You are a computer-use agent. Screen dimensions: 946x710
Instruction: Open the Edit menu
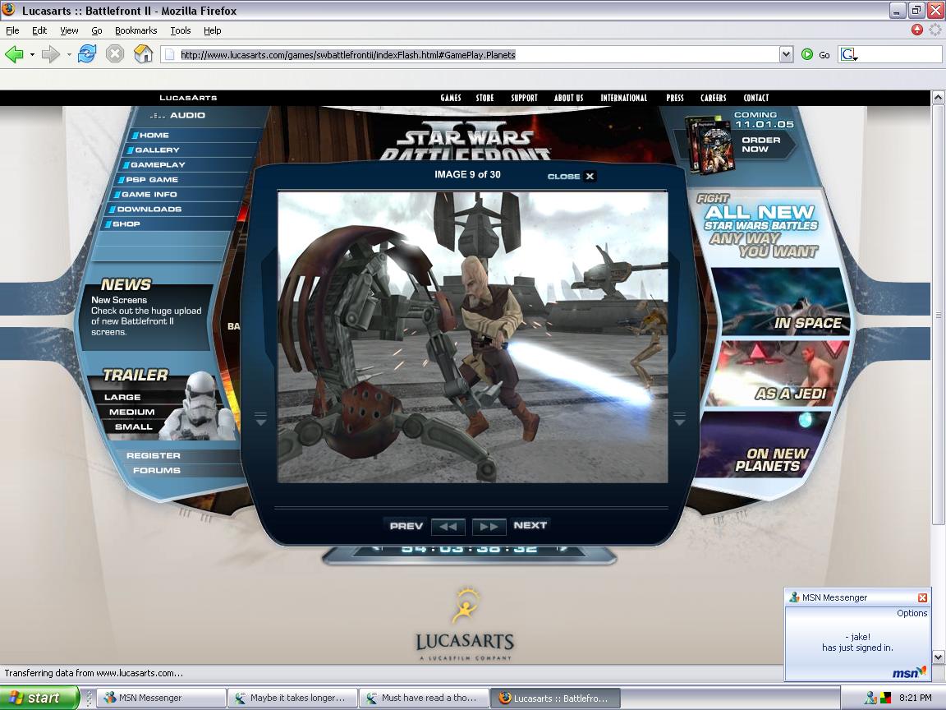click(x=39, y=30)
